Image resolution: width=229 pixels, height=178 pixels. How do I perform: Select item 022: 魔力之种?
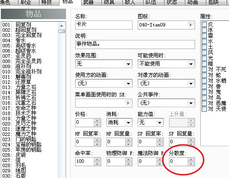coord(30,134)
